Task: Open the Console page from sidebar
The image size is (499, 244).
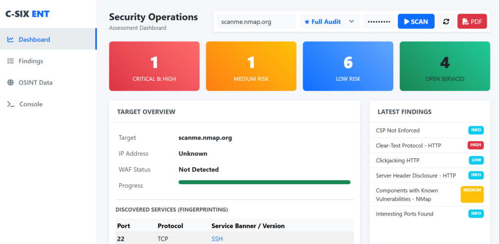Action: (31, 104)
